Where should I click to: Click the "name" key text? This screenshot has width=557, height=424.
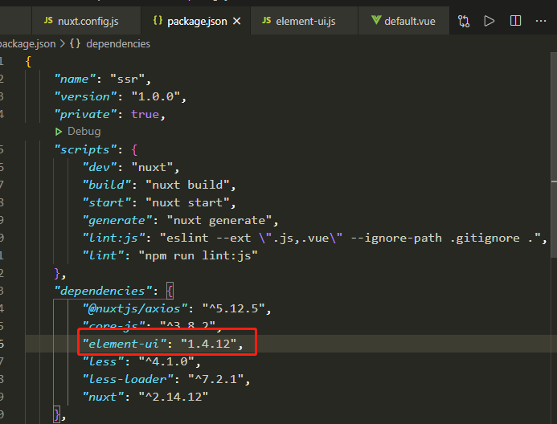click(x=75, y=79)
